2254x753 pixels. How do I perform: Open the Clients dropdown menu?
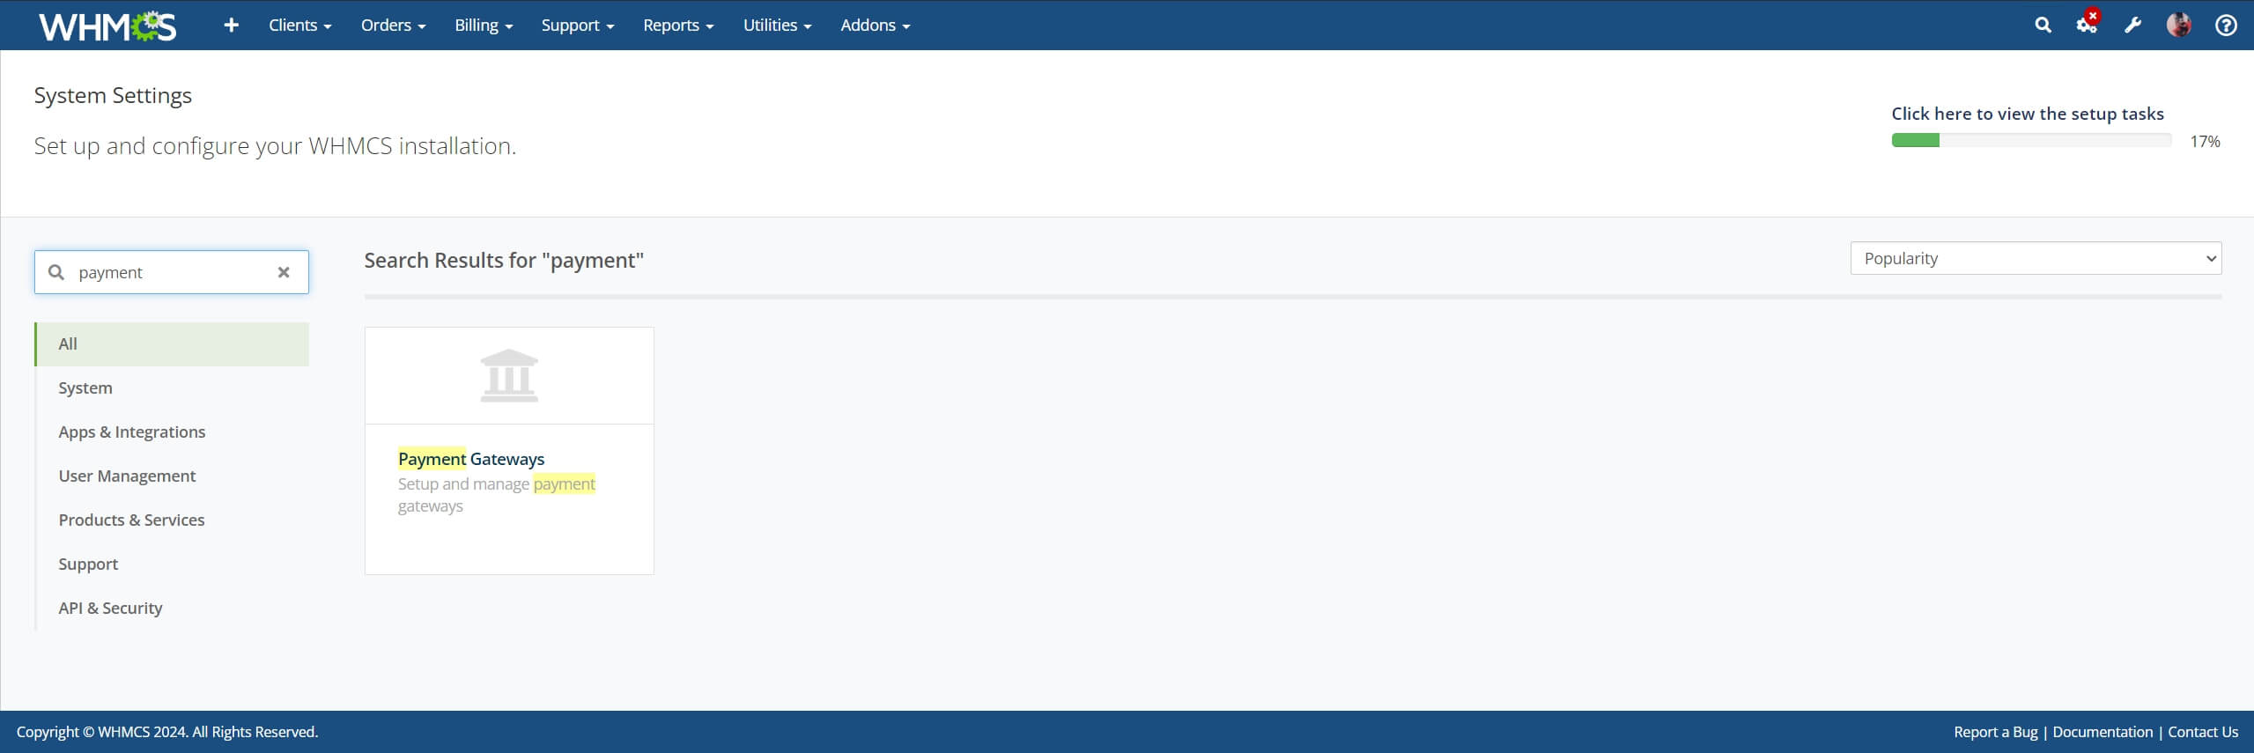pyautogui.click(x=300, y=26)
